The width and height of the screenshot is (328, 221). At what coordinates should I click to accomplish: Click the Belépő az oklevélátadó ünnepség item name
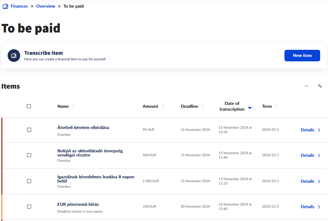[90, 153]
